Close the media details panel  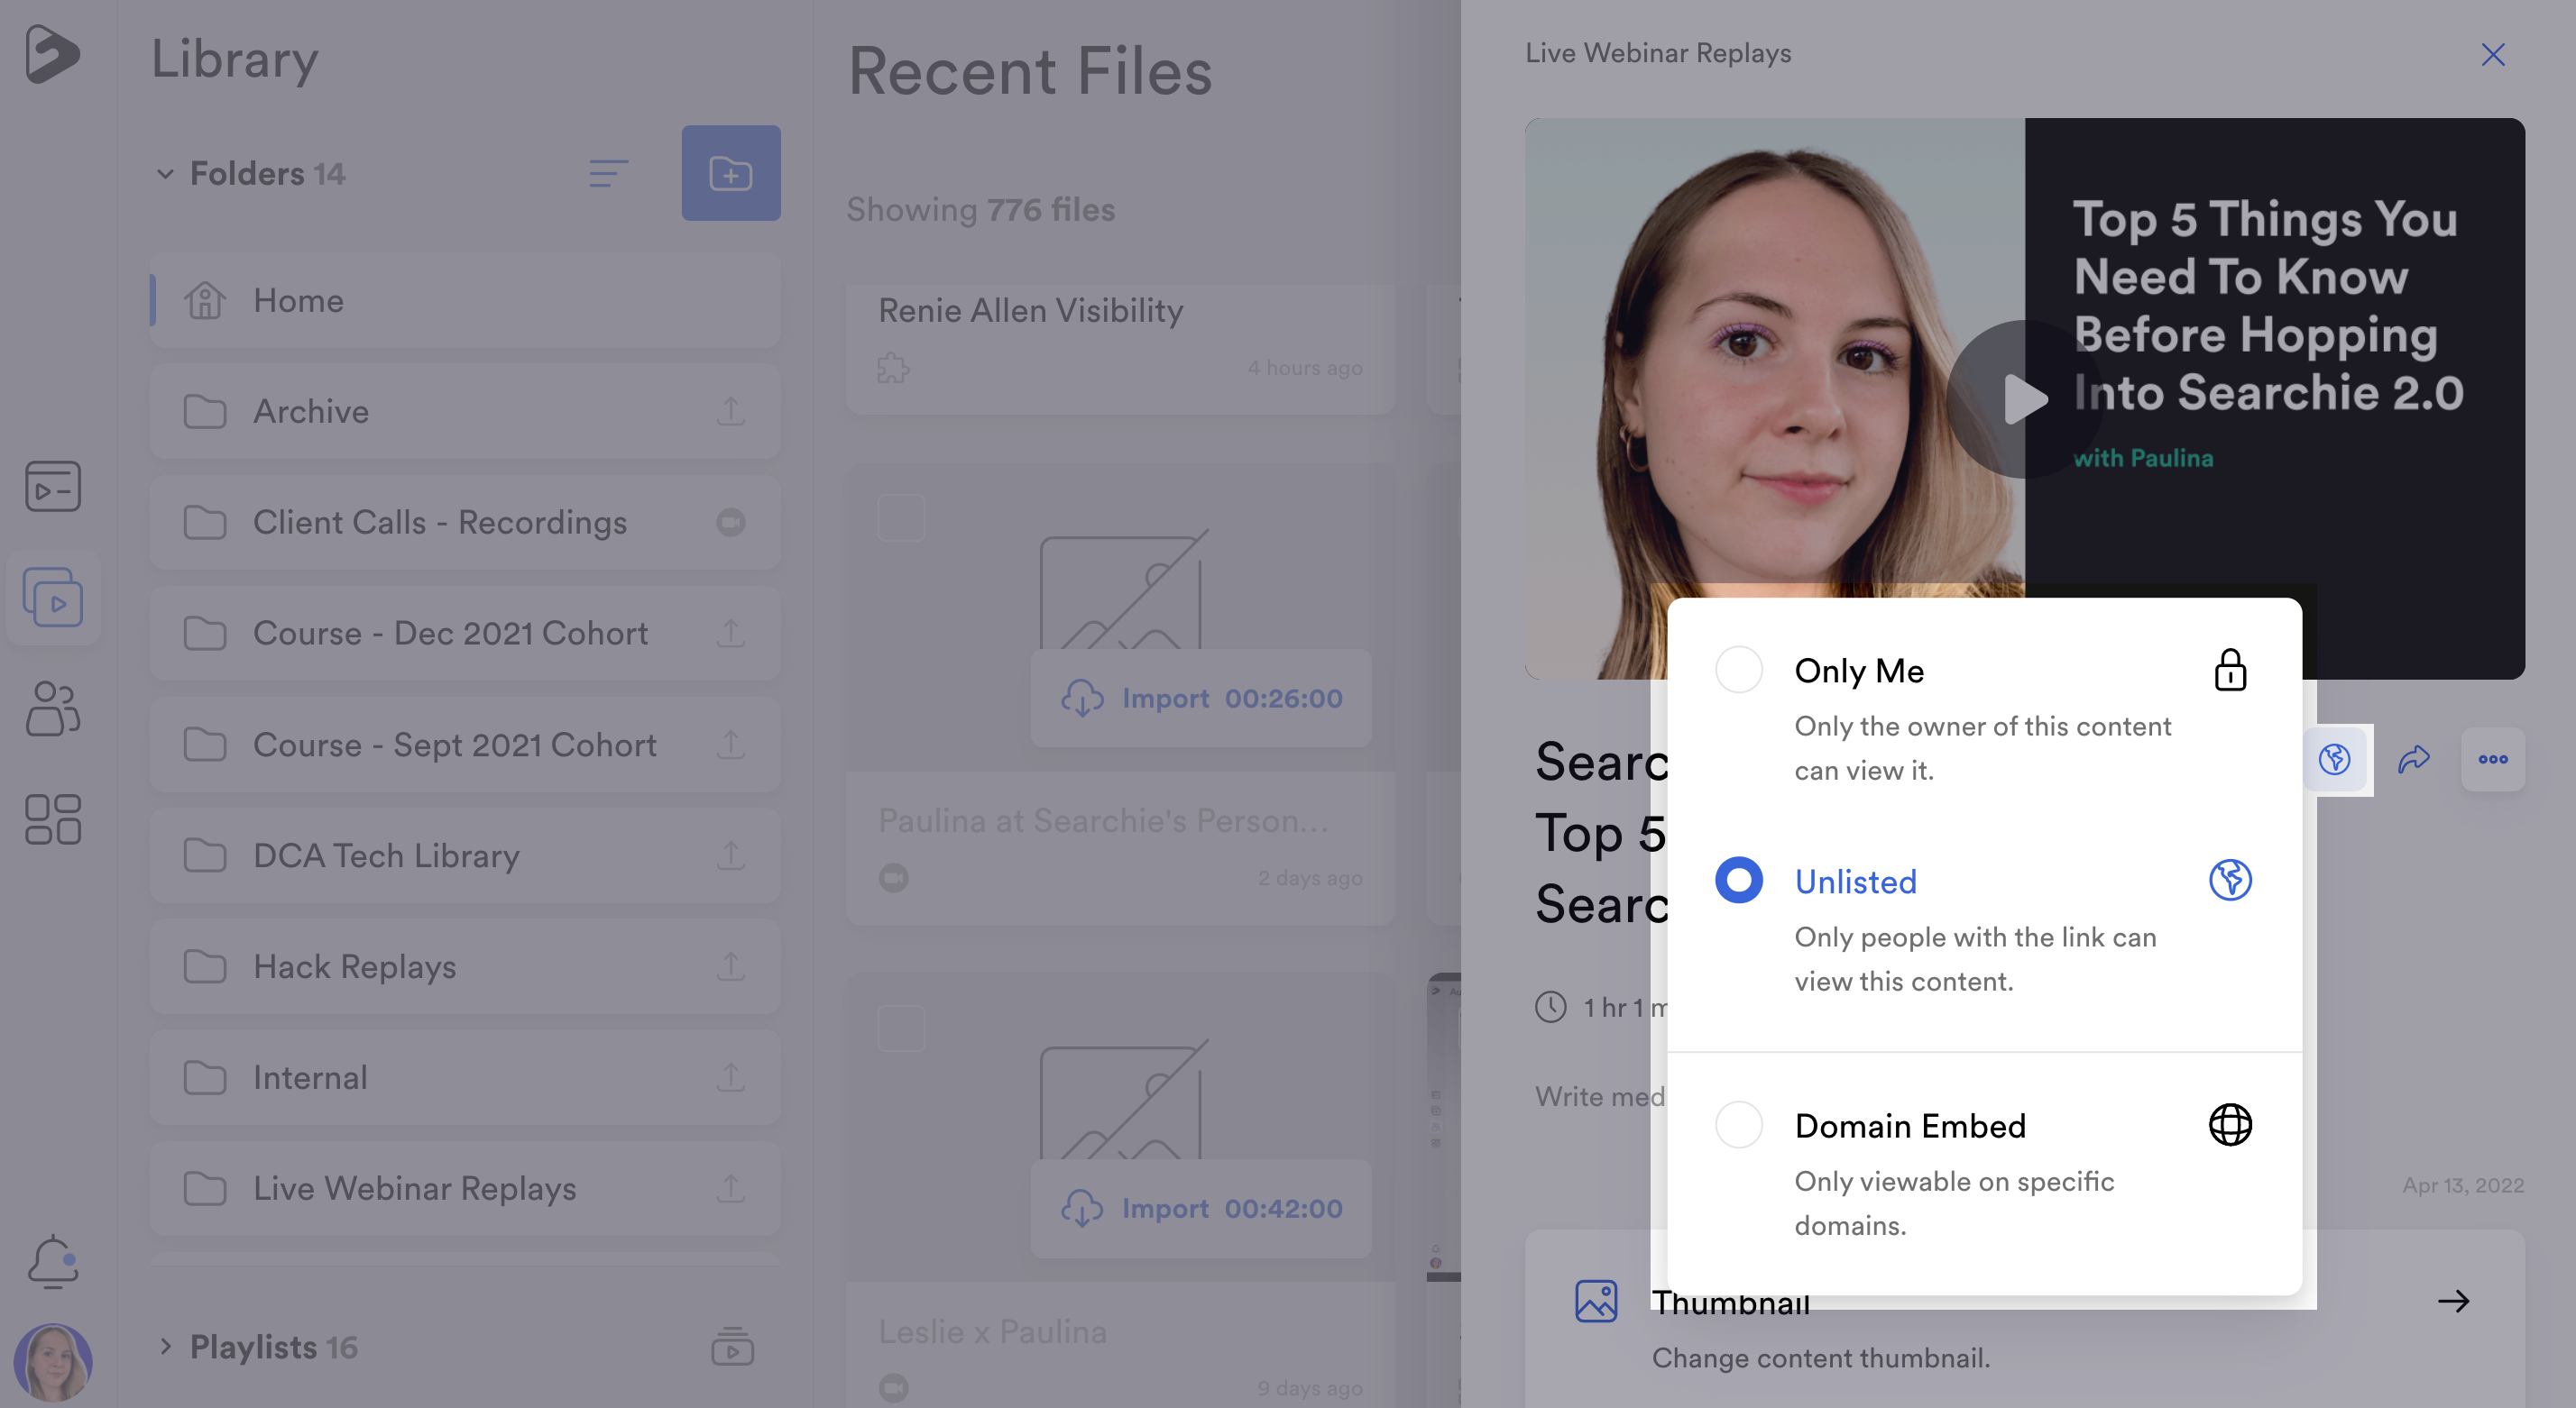pos(2492,54)
